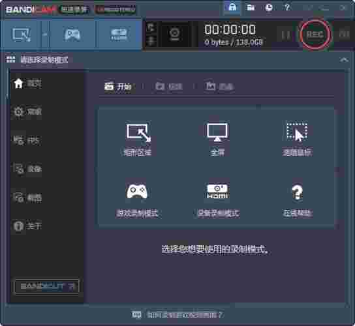
Task: Start recording with the REC button
Action: coord(315,35)
